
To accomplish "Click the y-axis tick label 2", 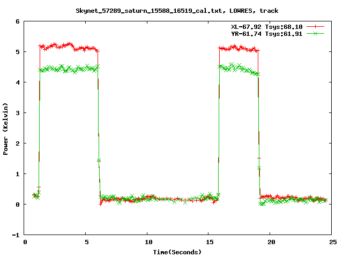I will coord(18,143).
